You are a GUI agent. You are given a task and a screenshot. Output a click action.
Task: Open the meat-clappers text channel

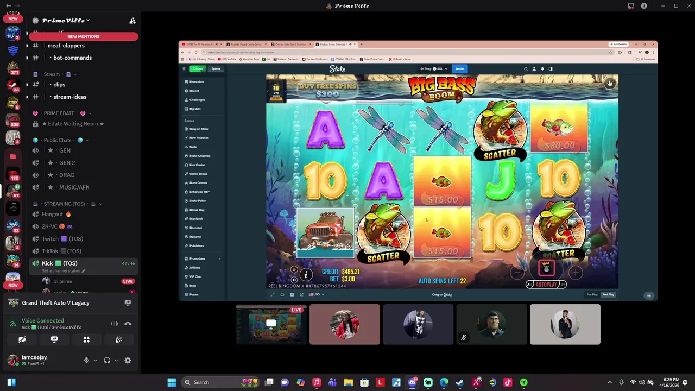coord(66,46)
